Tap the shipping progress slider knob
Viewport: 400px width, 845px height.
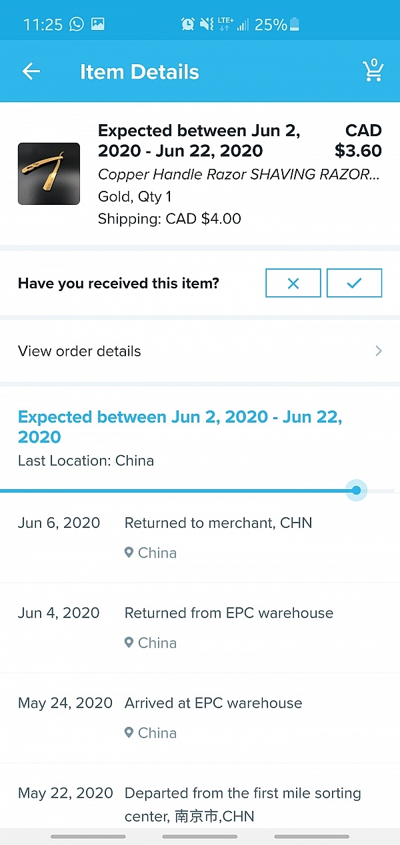tap(357, 491)
